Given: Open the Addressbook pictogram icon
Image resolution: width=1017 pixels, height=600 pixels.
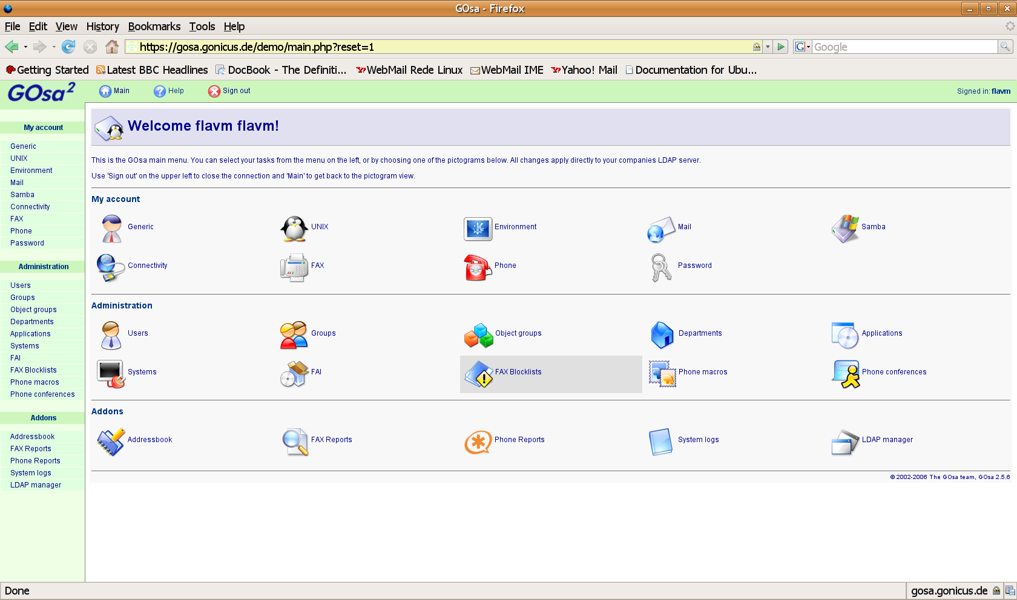Looking at the screenshot, I should tap(111, 441).
